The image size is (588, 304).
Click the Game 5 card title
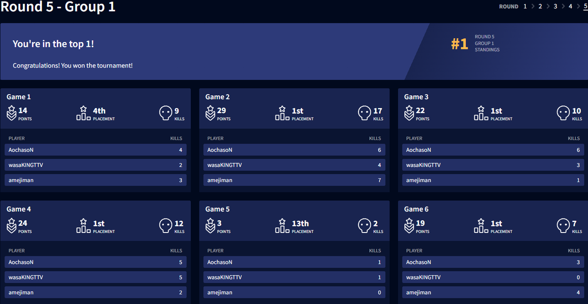(x=218, y=210)
